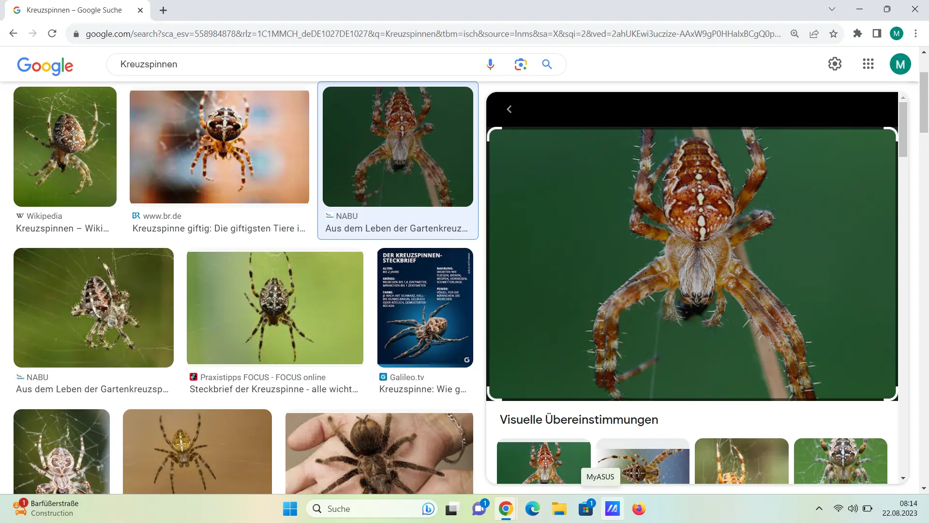The image size is (929, 523).
Task: Show hidden system tray icons
Action: click(819, 508)
